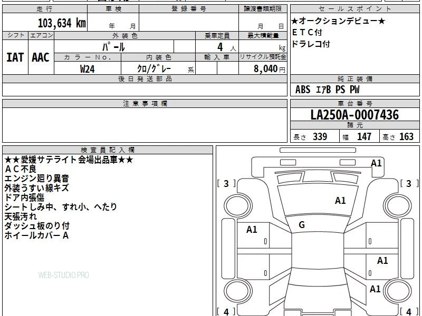Screen dimensions: 422x316
Task: Select the ホイールカバーＡ note
Action: (36, 235)
